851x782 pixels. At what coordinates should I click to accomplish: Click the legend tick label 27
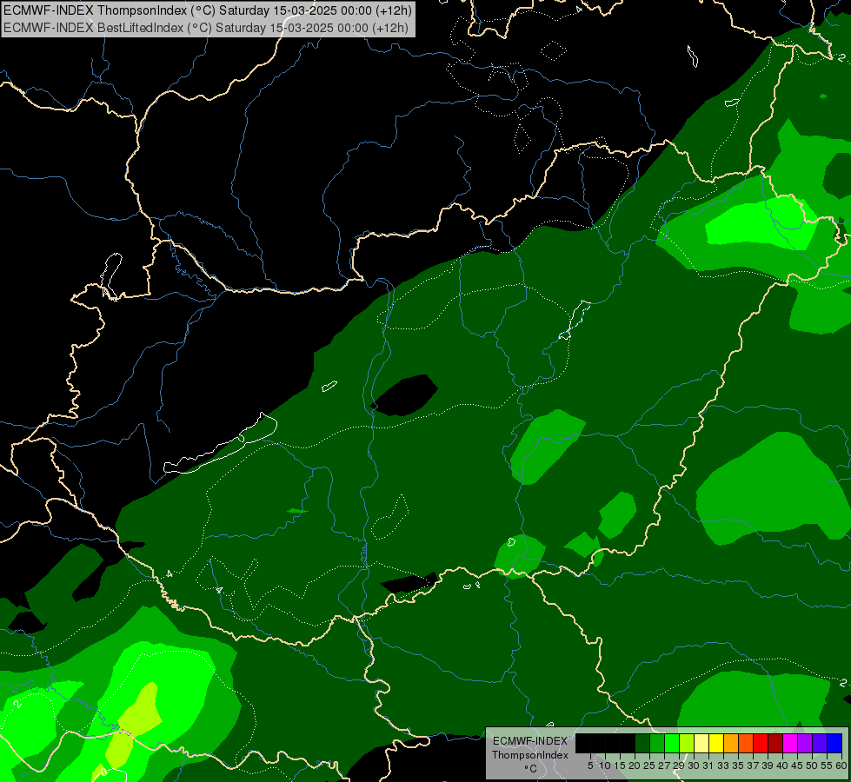pos(664,765)
